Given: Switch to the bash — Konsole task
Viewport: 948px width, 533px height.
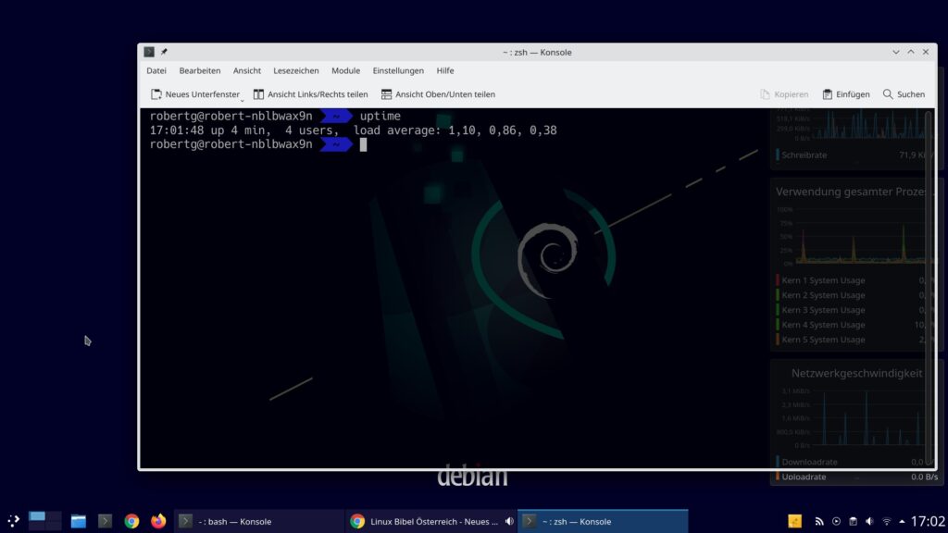Looking at the screenshot, I should (x=259, y=521).
